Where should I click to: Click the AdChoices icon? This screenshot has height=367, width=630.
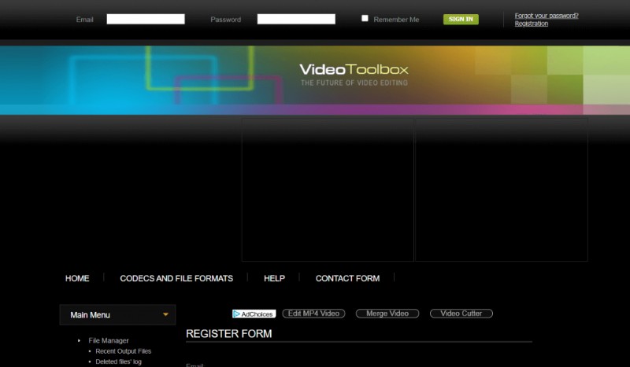click(254, 314)
